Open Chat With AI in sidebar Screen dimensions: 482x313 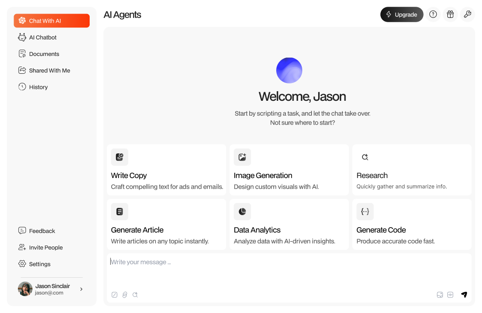52,21
